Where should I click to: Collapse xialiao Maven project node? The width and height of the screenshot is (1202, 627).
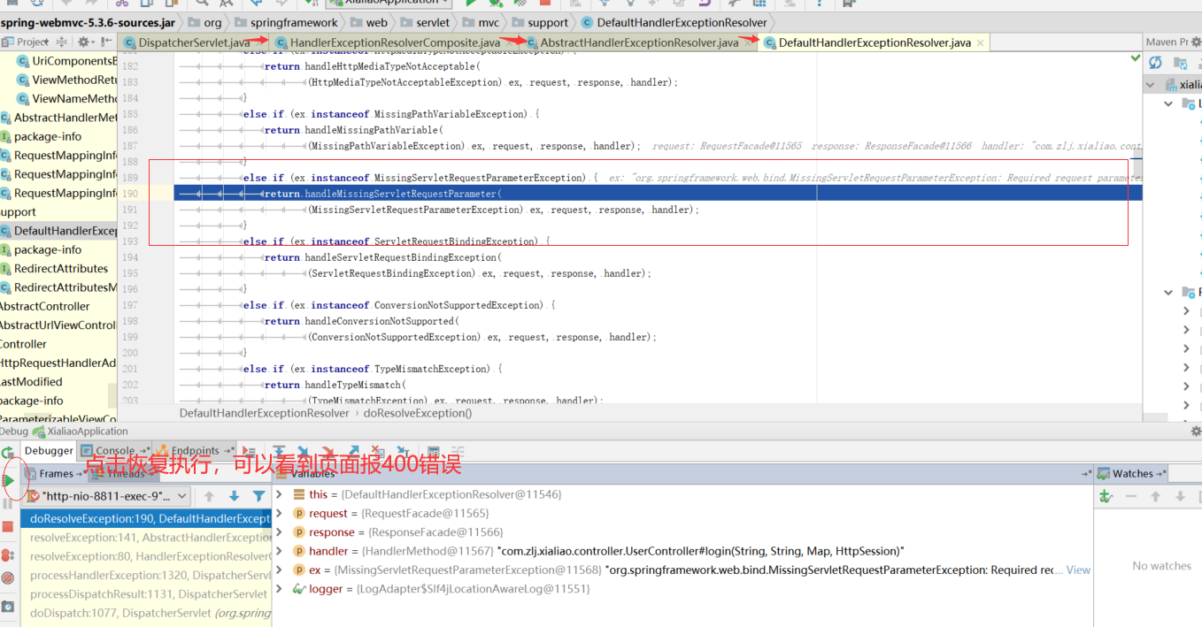click(1151, 85)
